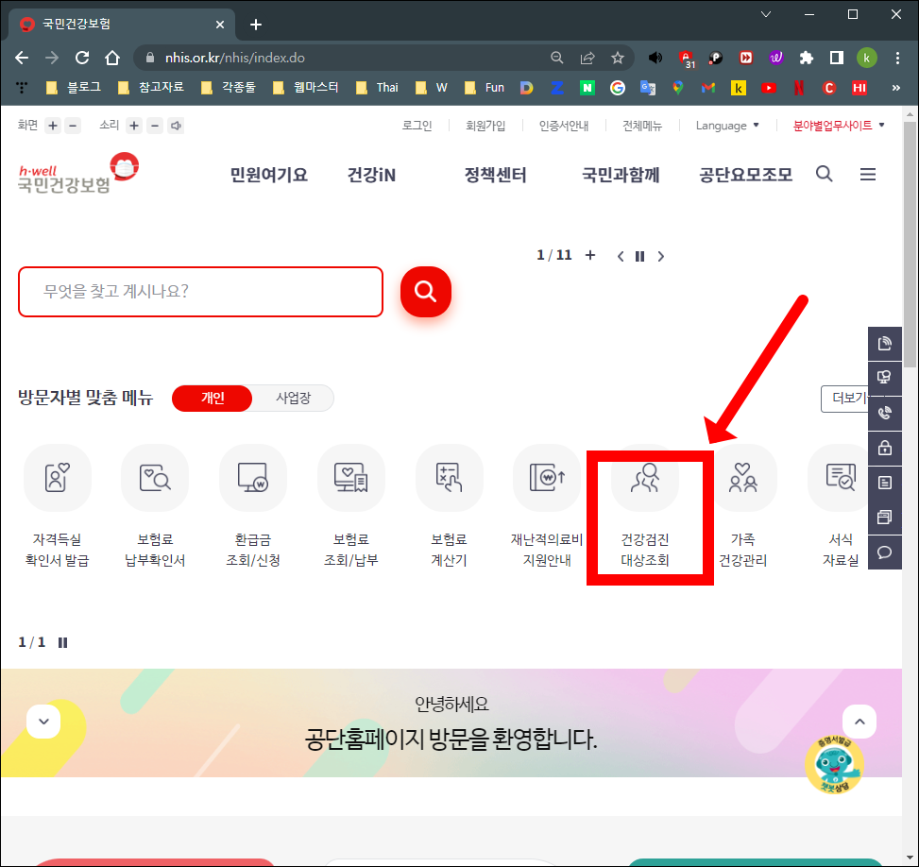Increase screen size with 화면 plus control
The height and width of the screenshot is (867, 919).
click(52, 124)
